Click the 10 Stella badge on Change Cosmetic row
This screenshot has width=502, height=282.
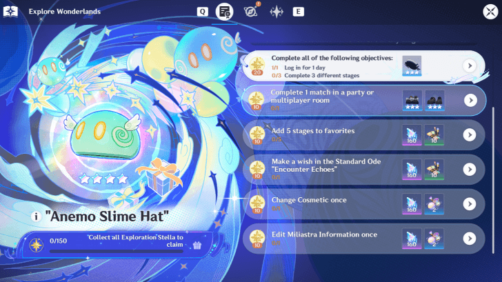(x=257, y=204)
